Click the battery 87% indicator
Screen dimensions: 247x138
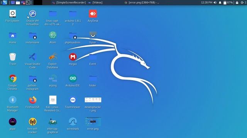(228, 3)
